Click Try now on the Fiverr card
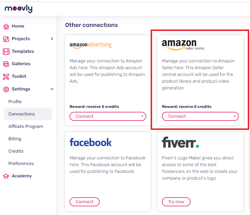The width and height of the screenshot is (250, 215). pos(176,202)
